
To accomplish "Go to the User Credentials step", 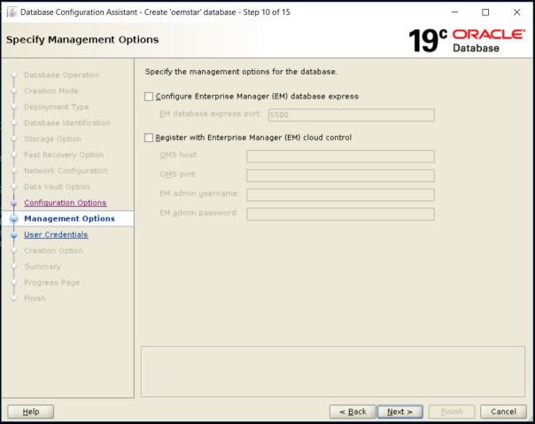I will pyautogui.click(x=56, y=235).
